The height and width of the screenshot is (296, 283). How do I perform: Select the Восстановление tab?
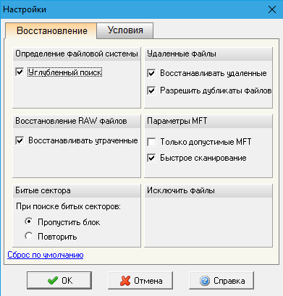pos(51,31)
